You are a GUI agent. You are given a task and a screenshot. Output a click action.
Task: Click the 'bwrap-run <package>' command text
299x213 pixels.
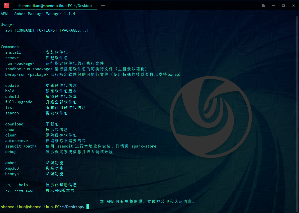[x=27, y=75]
